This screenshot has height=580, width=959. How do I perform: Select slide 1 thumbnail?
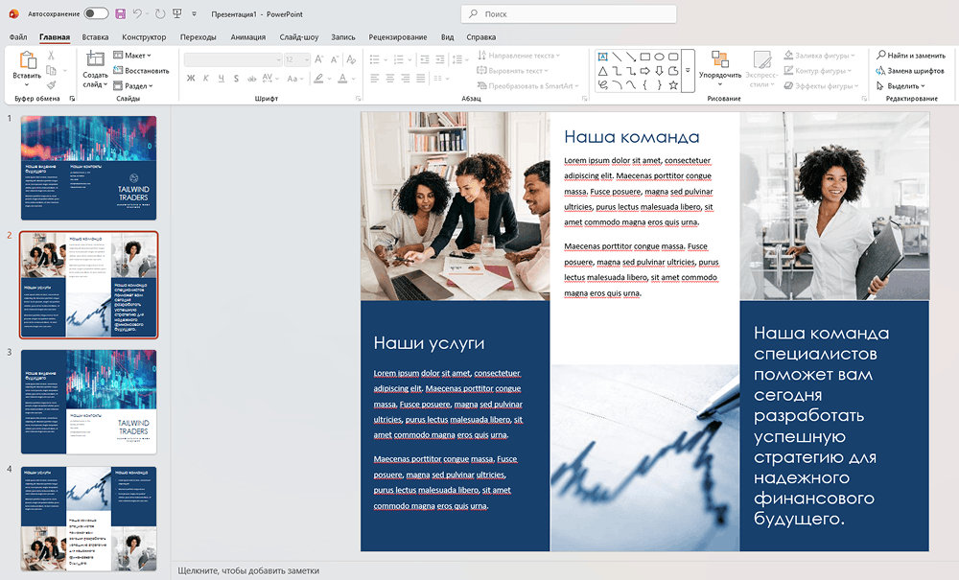coord(88,168)
